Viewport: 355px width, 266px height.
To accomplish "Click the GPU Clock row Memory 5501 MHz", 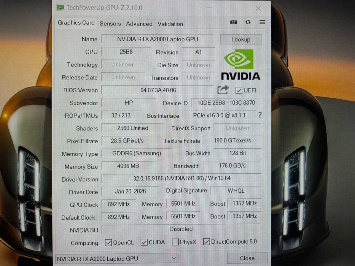I will click(183, 204).
